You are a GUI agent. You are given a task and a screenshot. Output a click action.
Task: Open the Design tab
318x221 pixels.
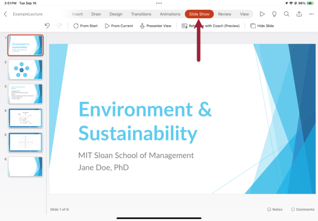(116, 14)
